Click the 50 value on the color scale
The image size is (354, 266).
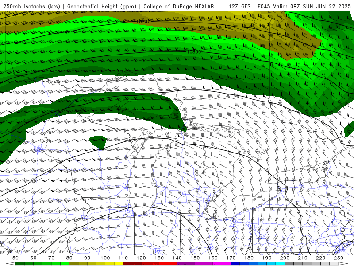coord(15,258)
